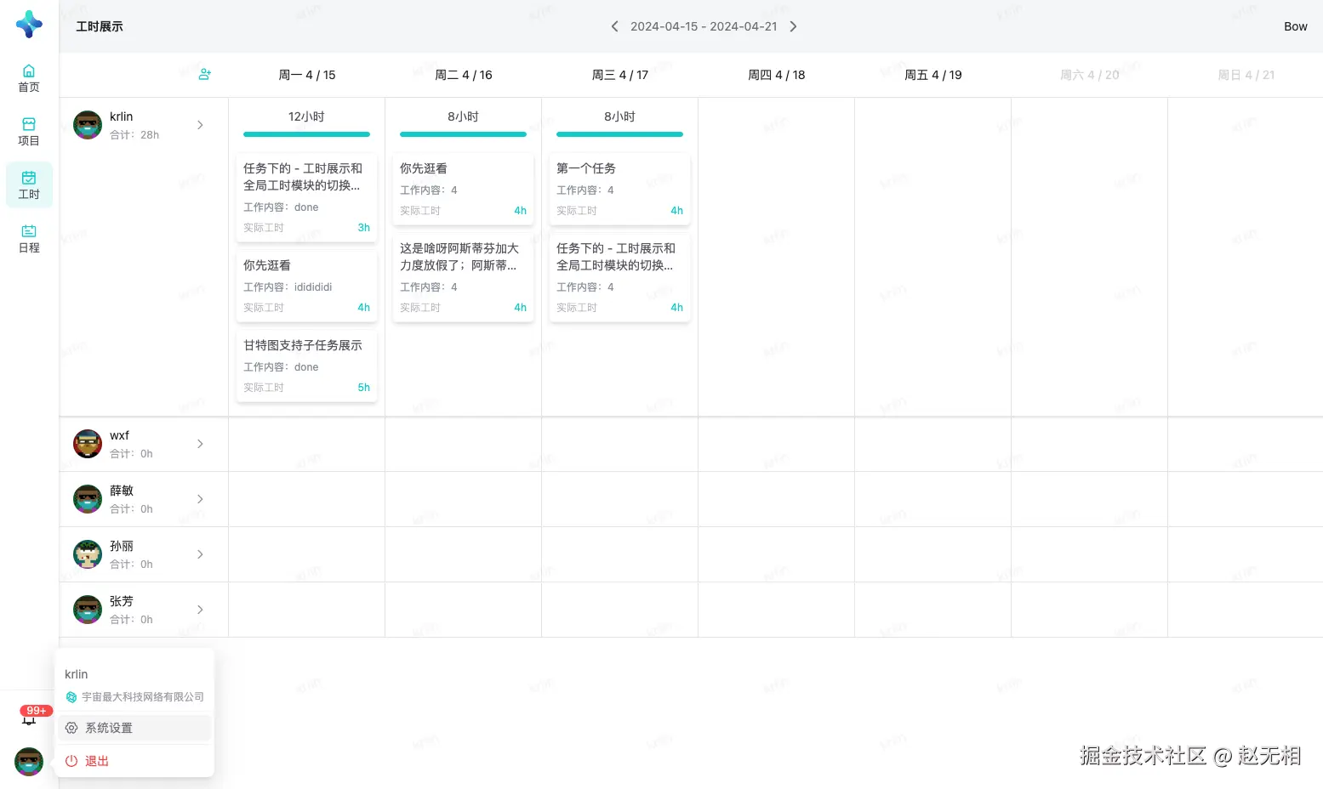The width and height of the screenshot is (1323, 789).
Task: Click 周二 4 / 16 column header
Action: 464,75
